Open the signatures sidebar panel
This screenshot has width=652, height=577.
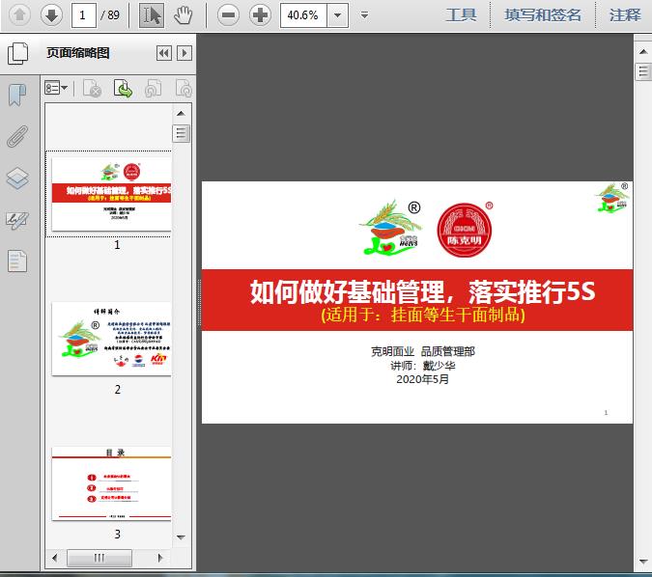pos(17,220)
